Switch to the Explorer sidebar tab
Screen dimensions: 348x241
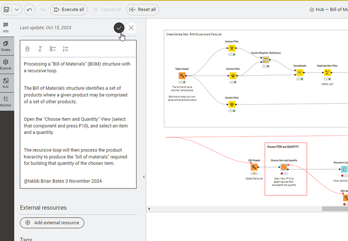(x=6, y=64)
